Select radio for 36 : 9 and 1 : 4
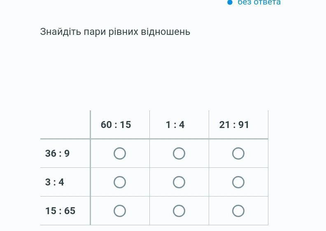Screen dimensions: 326x231 click(179, 153)
